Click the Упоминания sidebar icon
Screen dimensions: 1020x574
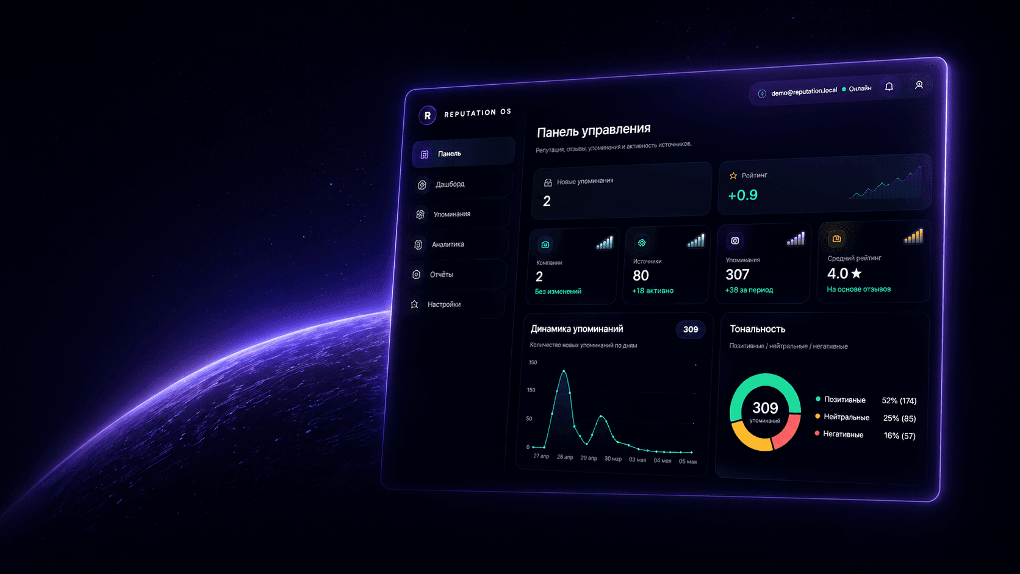click(420, 215)
